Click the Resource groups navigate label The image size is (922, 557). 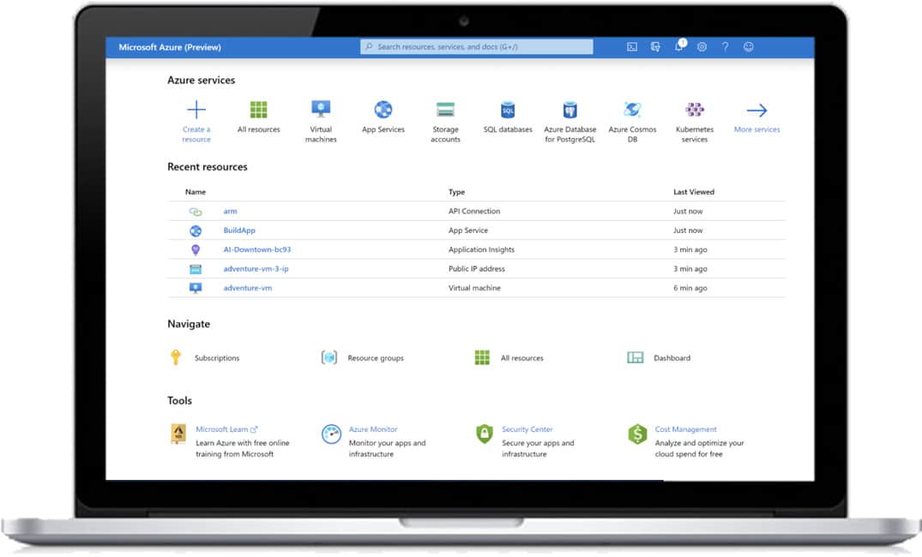pyautogui.click(x=376, y=358)
